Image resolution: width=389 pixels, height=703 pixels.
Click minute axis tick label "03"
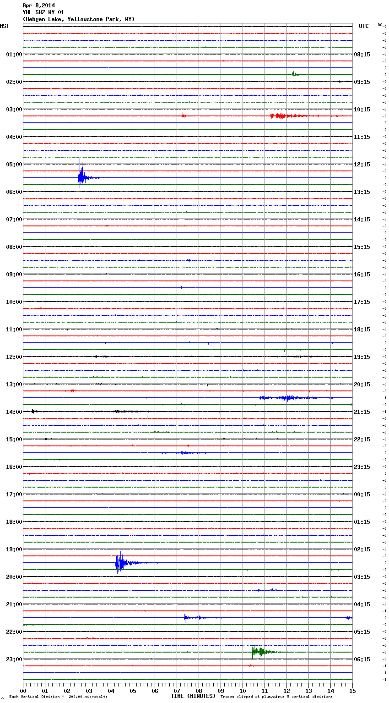(89, 691)
